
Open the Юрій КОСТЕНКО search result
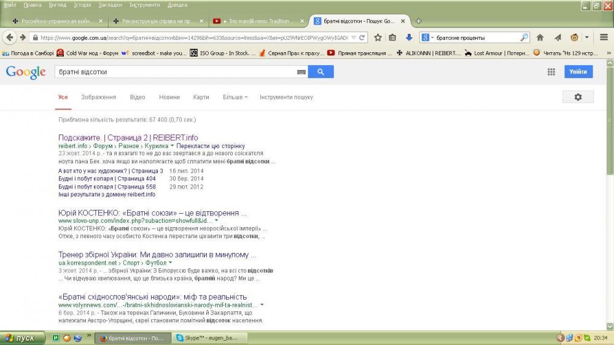(x=152, y=213)
